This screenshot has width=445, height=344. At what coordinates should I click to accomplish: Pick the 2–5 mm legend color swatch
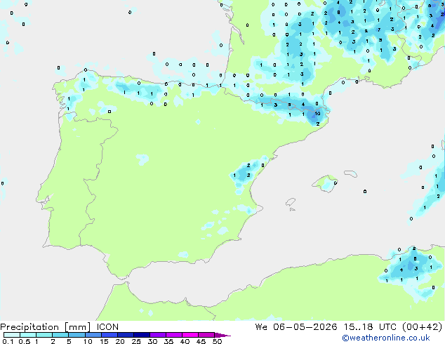tap(60, 335)
